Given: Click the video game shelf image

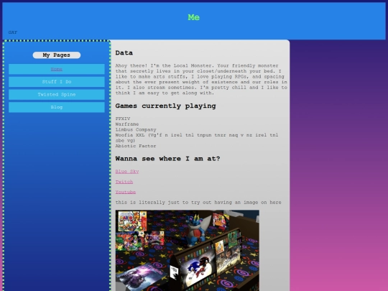Looking at the screenshot, I should tap(188, 251).
